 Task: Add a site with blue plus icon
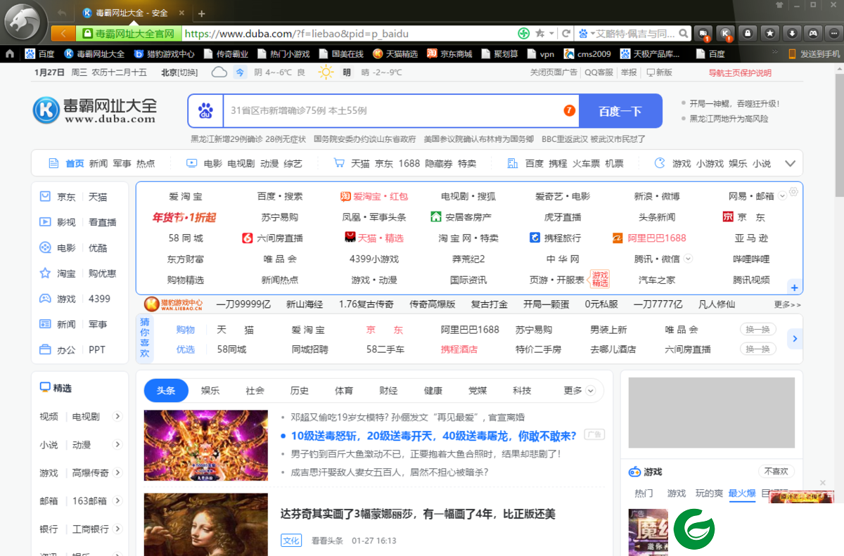pos(795,287)
